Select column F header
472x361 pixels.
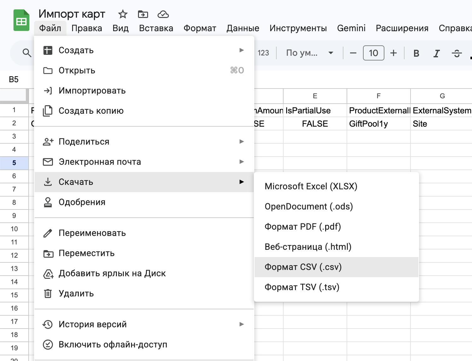pyautogui.click(x=379, y=96)
